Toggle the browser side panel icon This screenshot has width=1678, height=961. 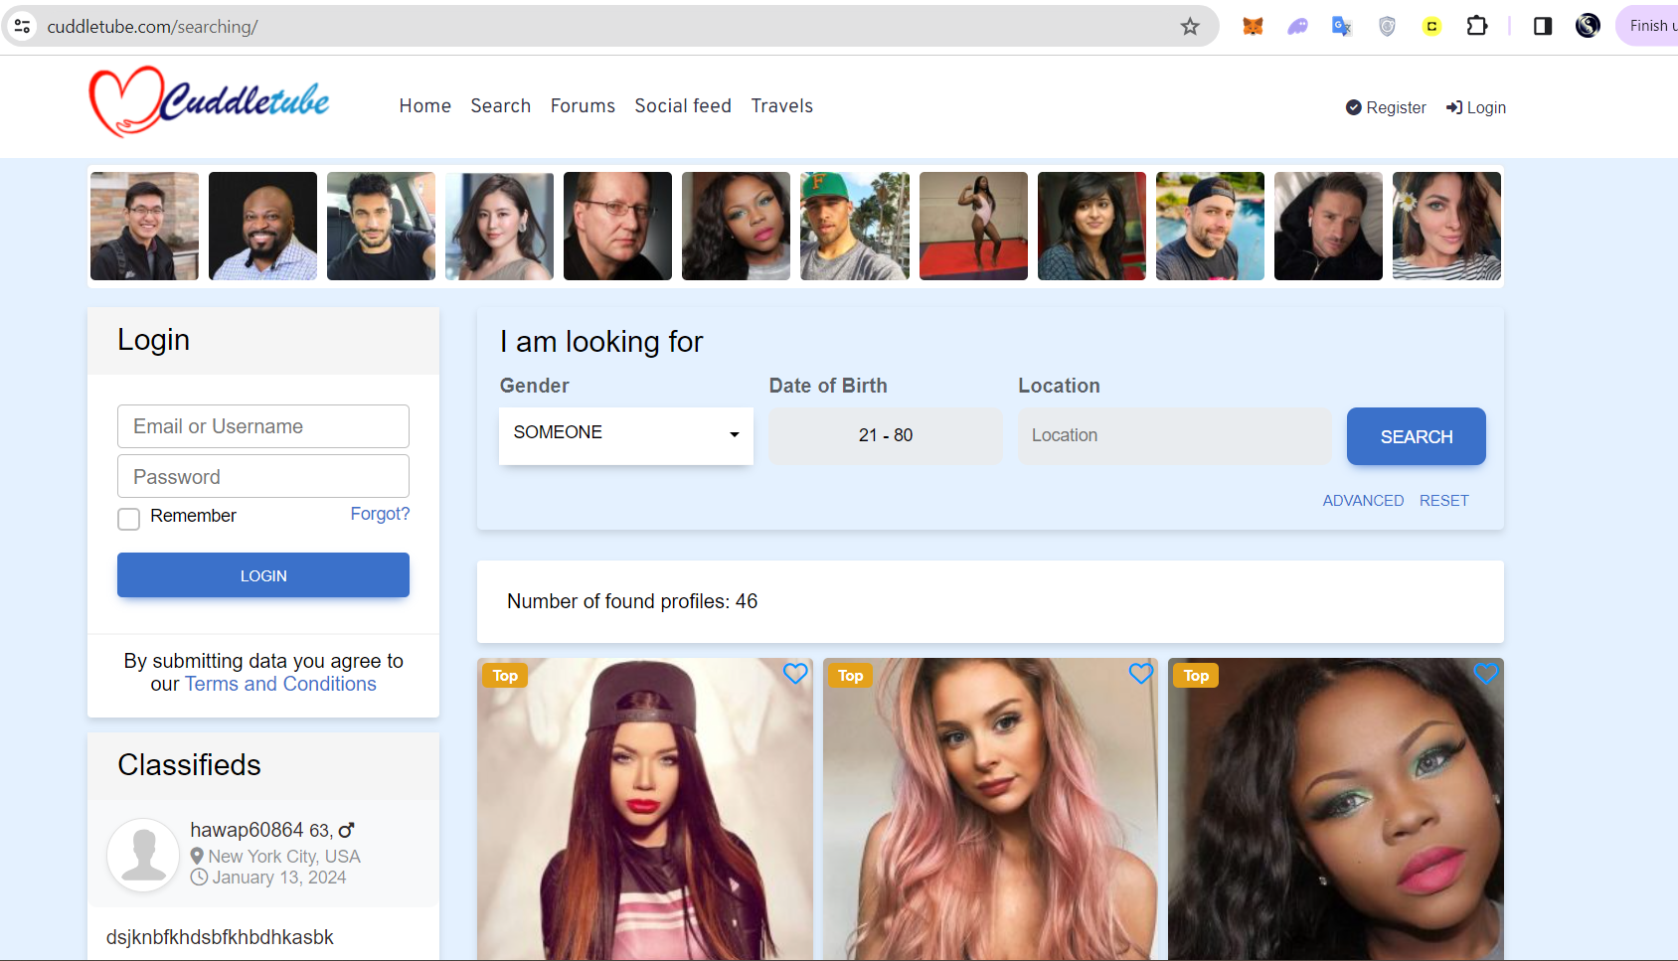point(1543,26)
